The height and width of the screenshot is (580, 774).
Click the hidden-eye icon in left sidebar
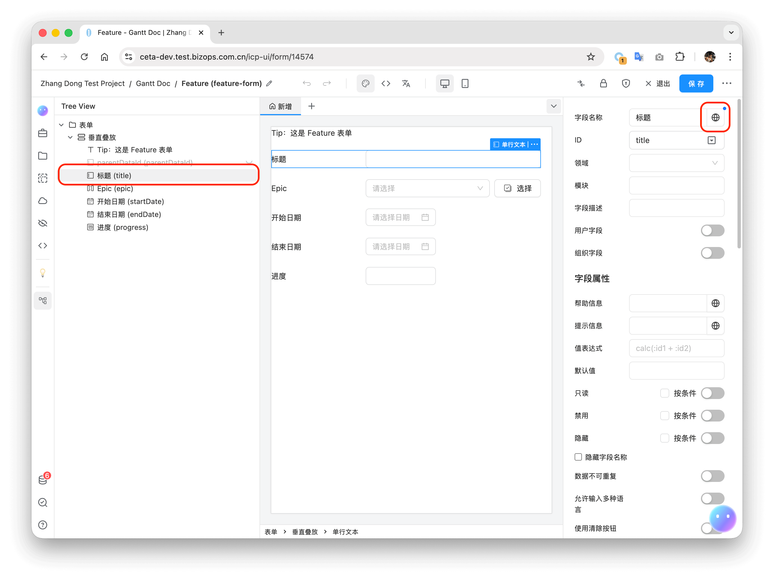click(43, 223)
